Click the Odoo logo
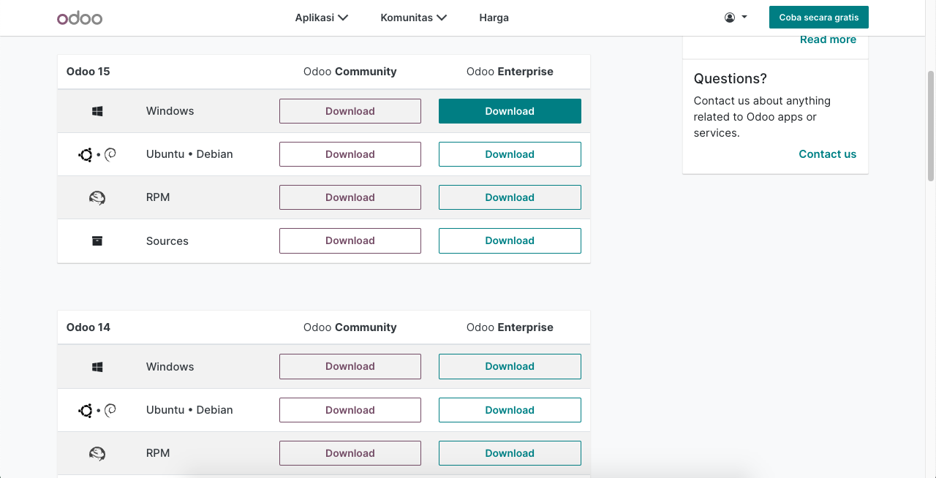 point(80,18)
